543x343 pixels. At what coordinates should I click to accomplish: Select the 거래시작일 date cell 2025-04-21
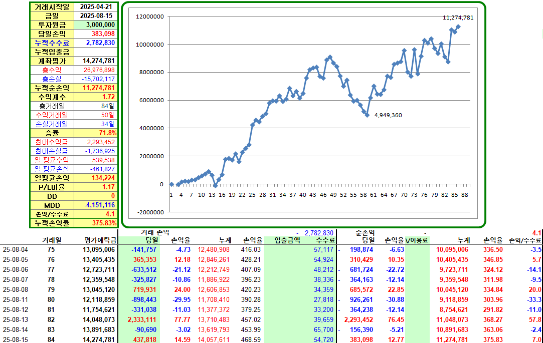click(x=96, y=7)
